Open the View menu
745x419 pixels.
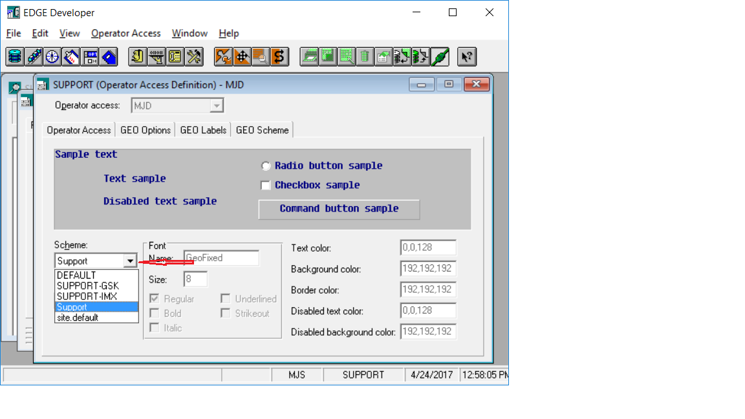pos(69,33)
